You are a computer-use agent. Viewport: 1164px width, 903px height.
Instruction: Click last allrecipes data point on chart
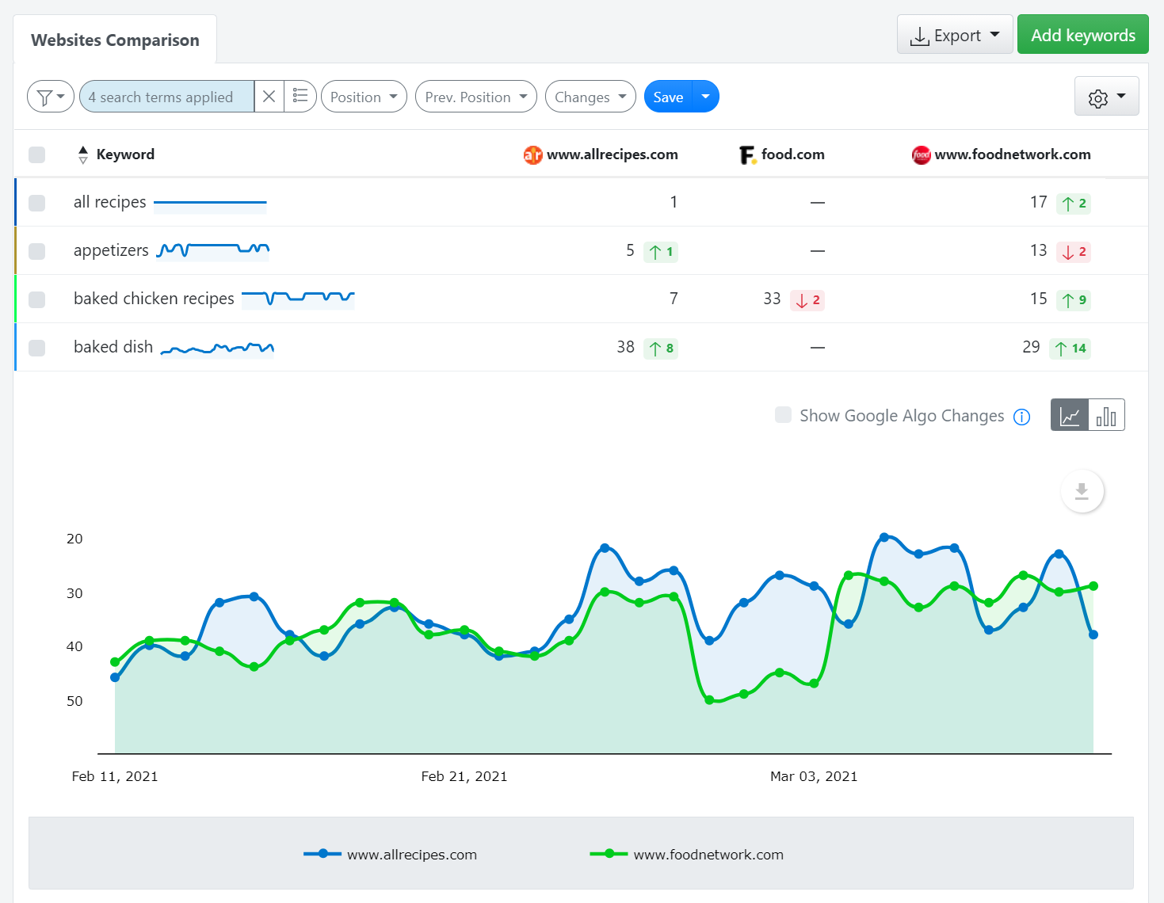click(1093, 634)
